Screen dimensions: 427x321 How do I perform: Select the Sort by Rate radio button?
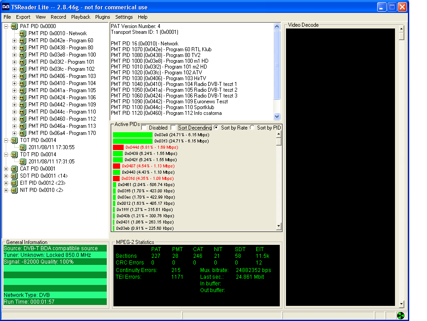point(216,127)
